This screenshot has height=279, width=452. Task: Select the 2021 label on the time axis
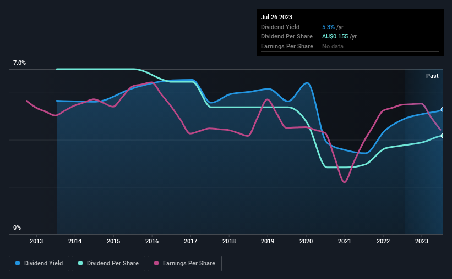coord(345,241)
